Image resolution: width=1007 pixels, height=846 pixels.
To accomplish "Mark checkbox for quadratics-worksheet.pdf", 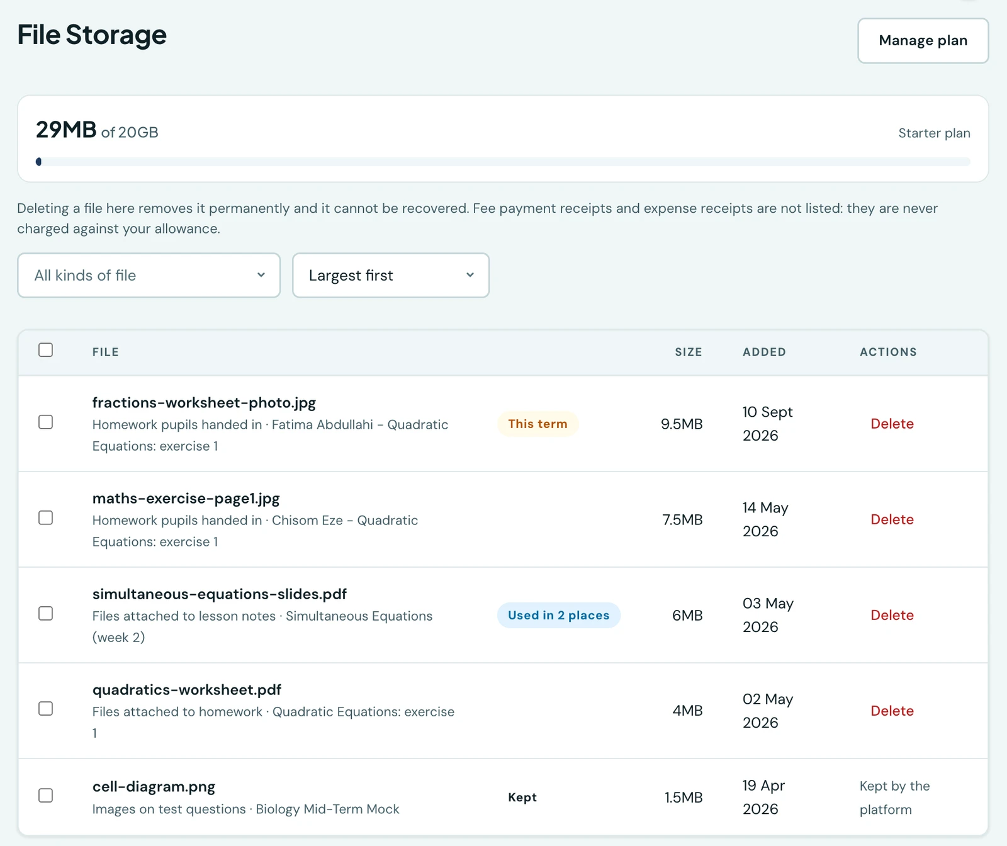I will pyautogui.click(x=45, y=709).
